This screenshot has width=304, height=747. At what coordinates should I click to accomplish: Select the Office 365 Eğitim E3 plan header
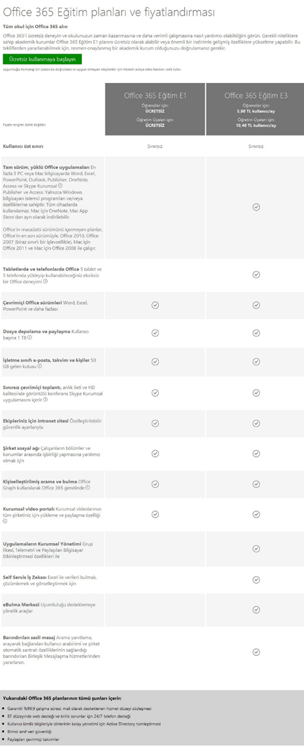(256, 110)
